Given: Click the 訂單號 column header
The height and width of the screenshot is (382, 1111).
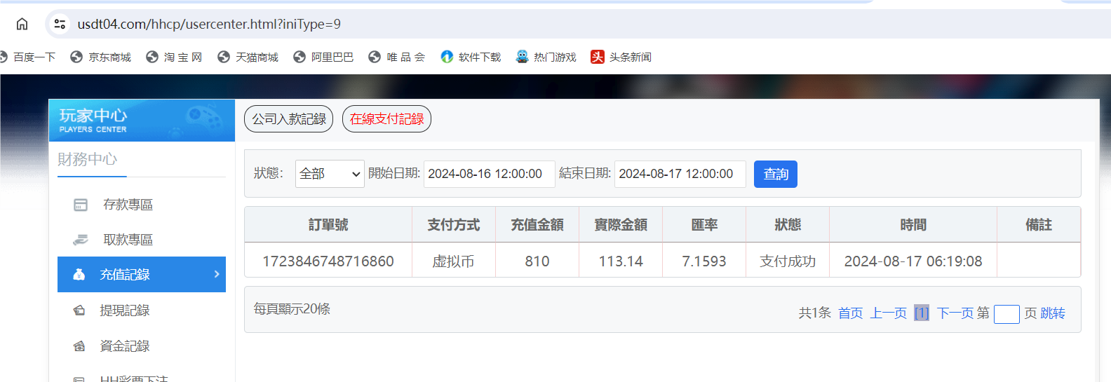Looking at the screenshot, I should click(x=328, y=225).
